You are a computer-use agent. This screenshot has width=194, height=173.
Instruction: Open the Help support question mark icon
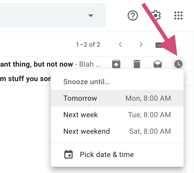(133, 15)
